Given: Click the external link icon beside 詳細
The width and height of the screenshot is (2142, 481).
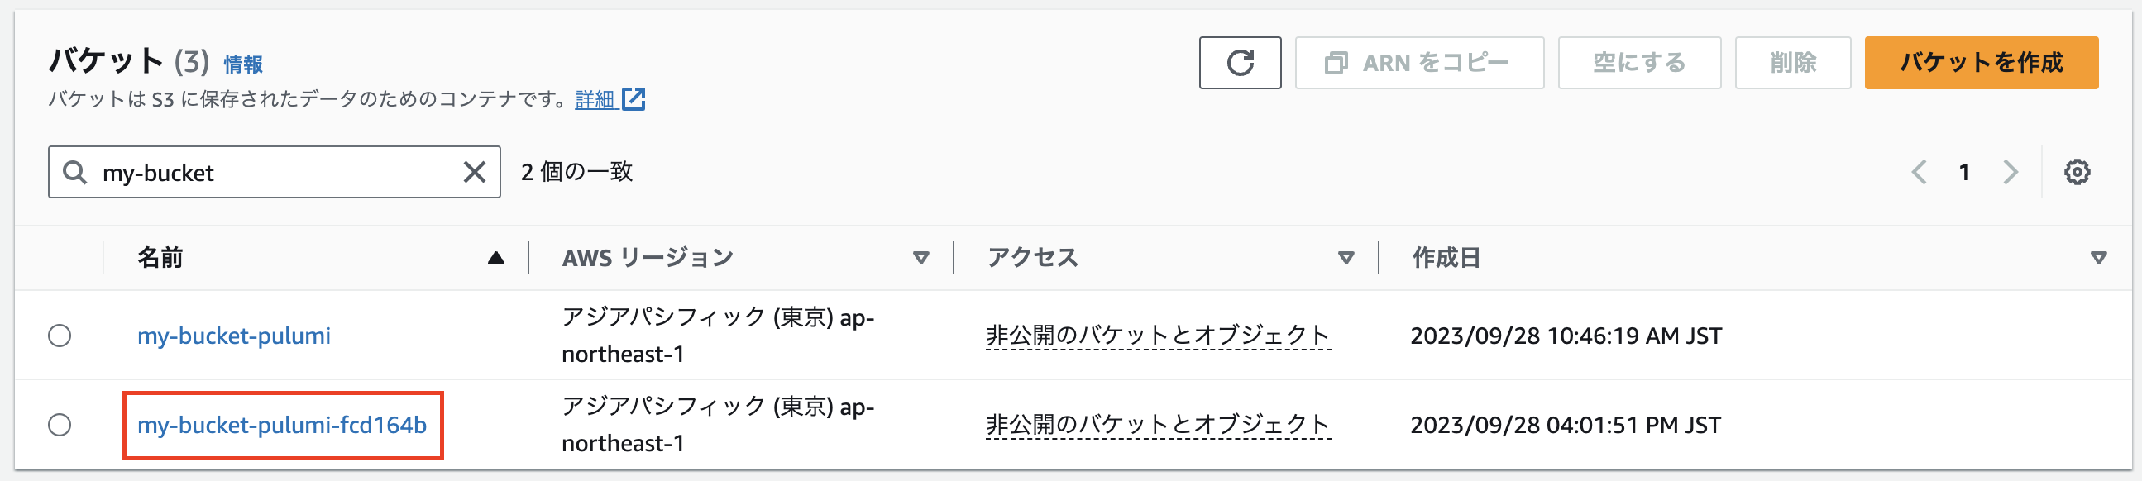Looking at the screenshot, I should click(634, 100).
